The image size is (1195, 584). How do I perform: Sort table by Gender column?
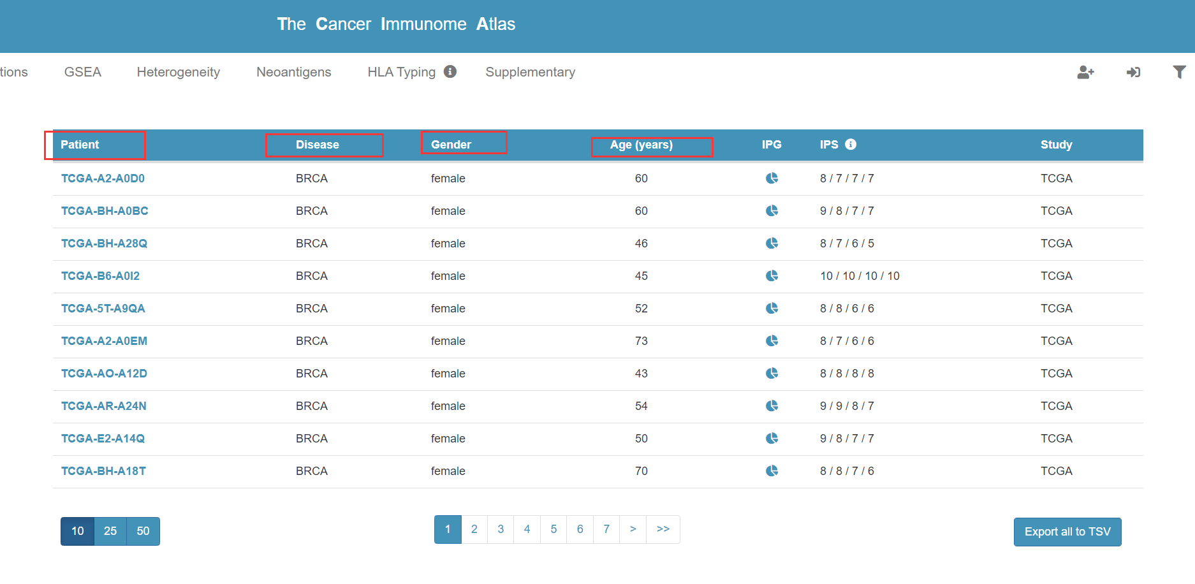[x=451, y=145]
